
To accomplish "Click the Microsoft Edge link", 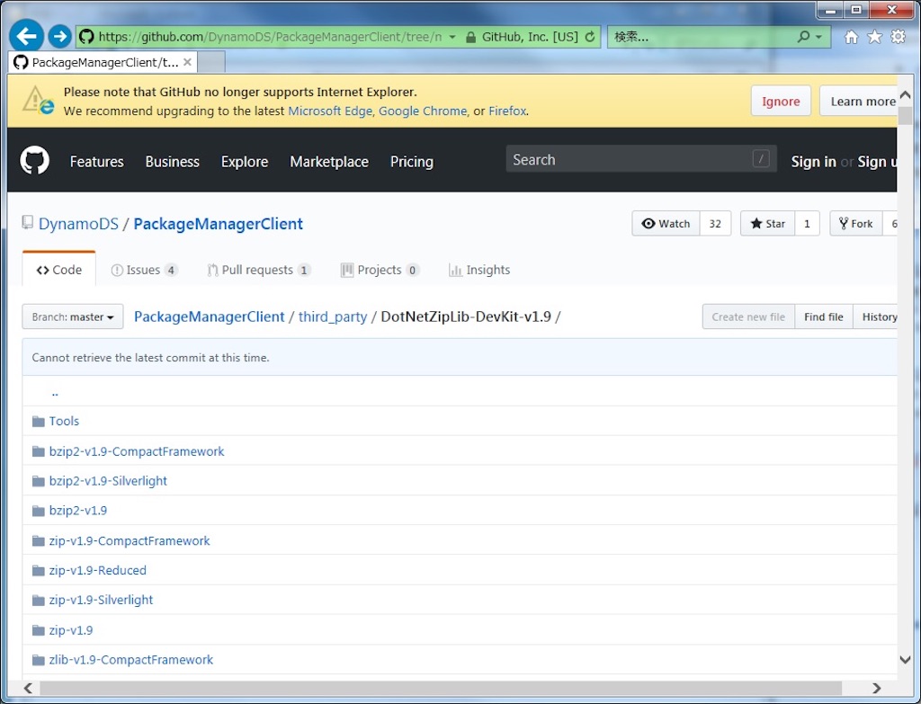I will pos(330,111).
